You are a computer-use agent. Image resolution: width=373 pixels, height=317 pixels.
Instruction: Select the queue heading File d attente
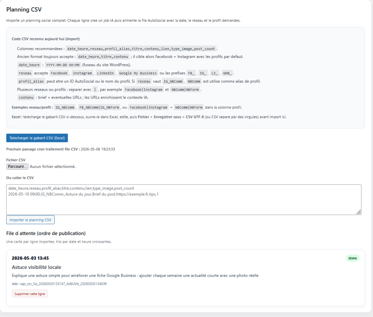46,233
